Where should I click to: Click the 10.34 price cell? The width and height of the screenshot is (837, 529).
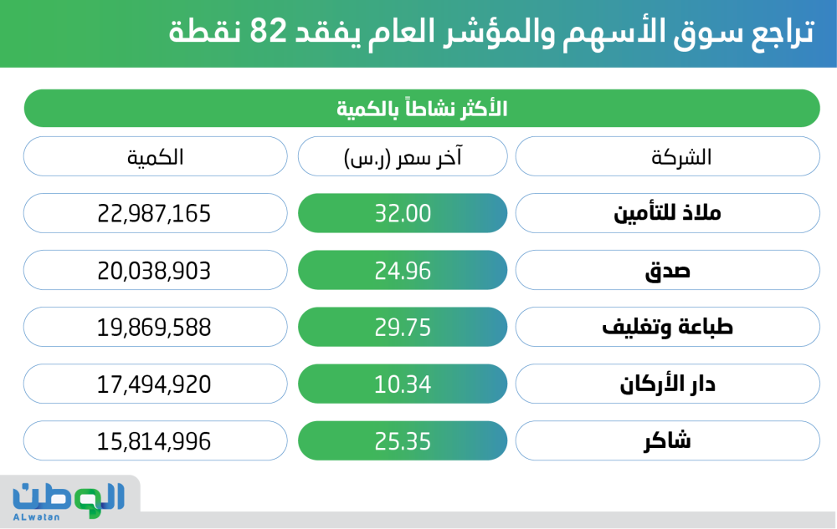point(403,384)
